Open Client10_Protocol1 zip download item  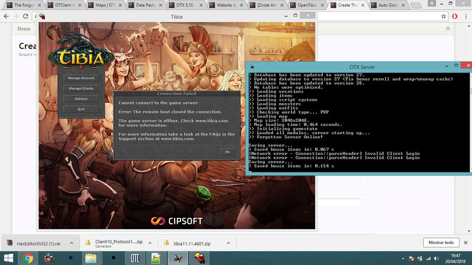114,243
